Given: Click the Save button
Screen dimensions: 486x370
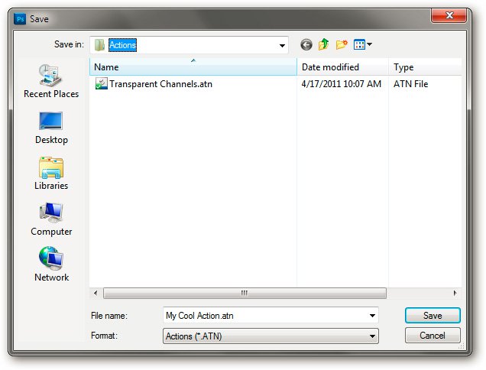Looking at the screenshot, I should [x=433, y=315].
